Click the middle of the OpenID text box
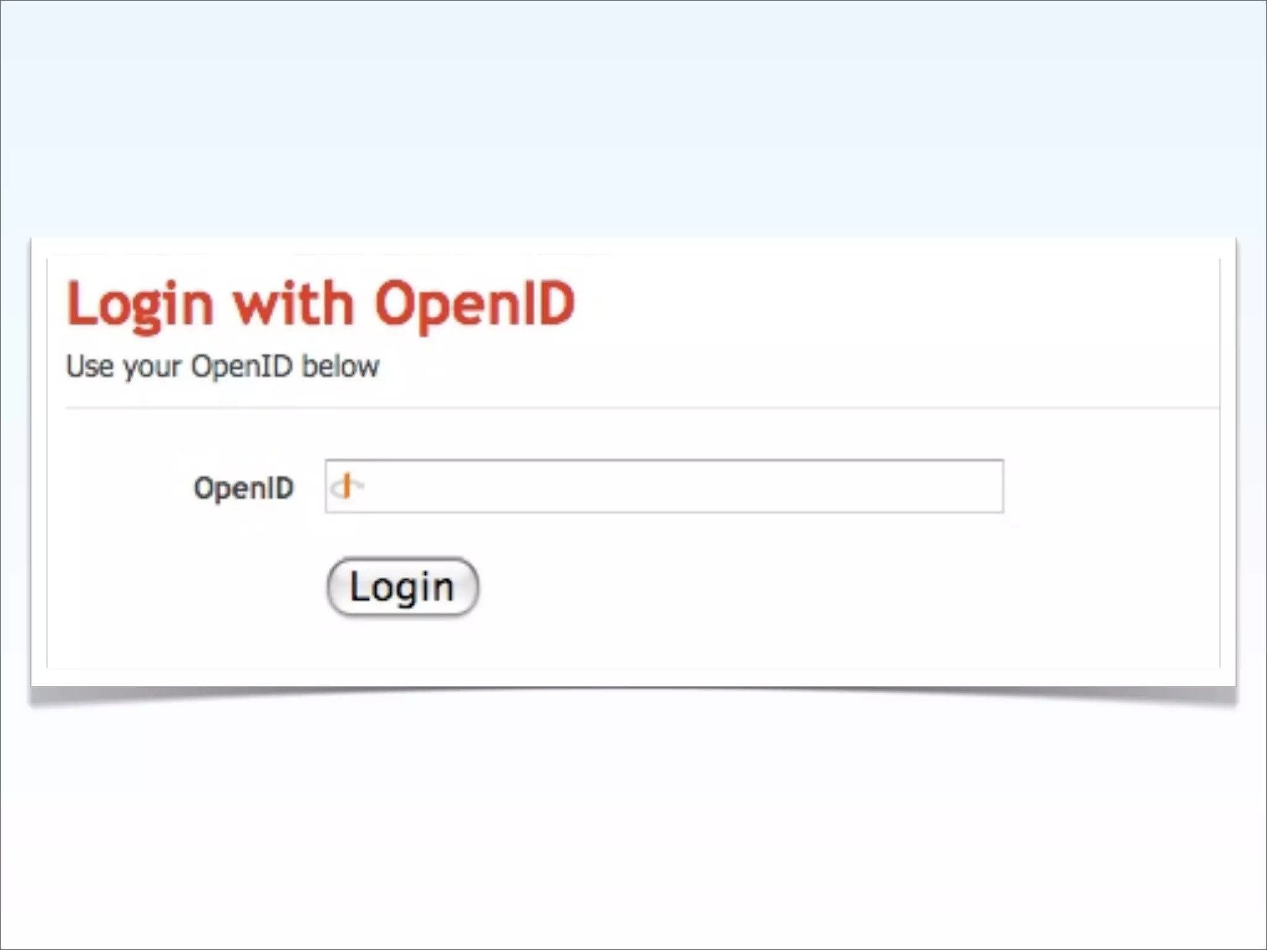The width and height of the screenshot is (1267, 950). coord(664,486)
